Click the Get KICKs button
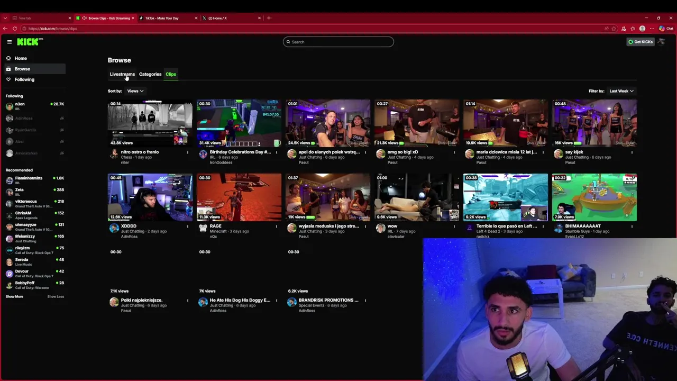This screenshot has width=677, height=381. pos(641,42)
